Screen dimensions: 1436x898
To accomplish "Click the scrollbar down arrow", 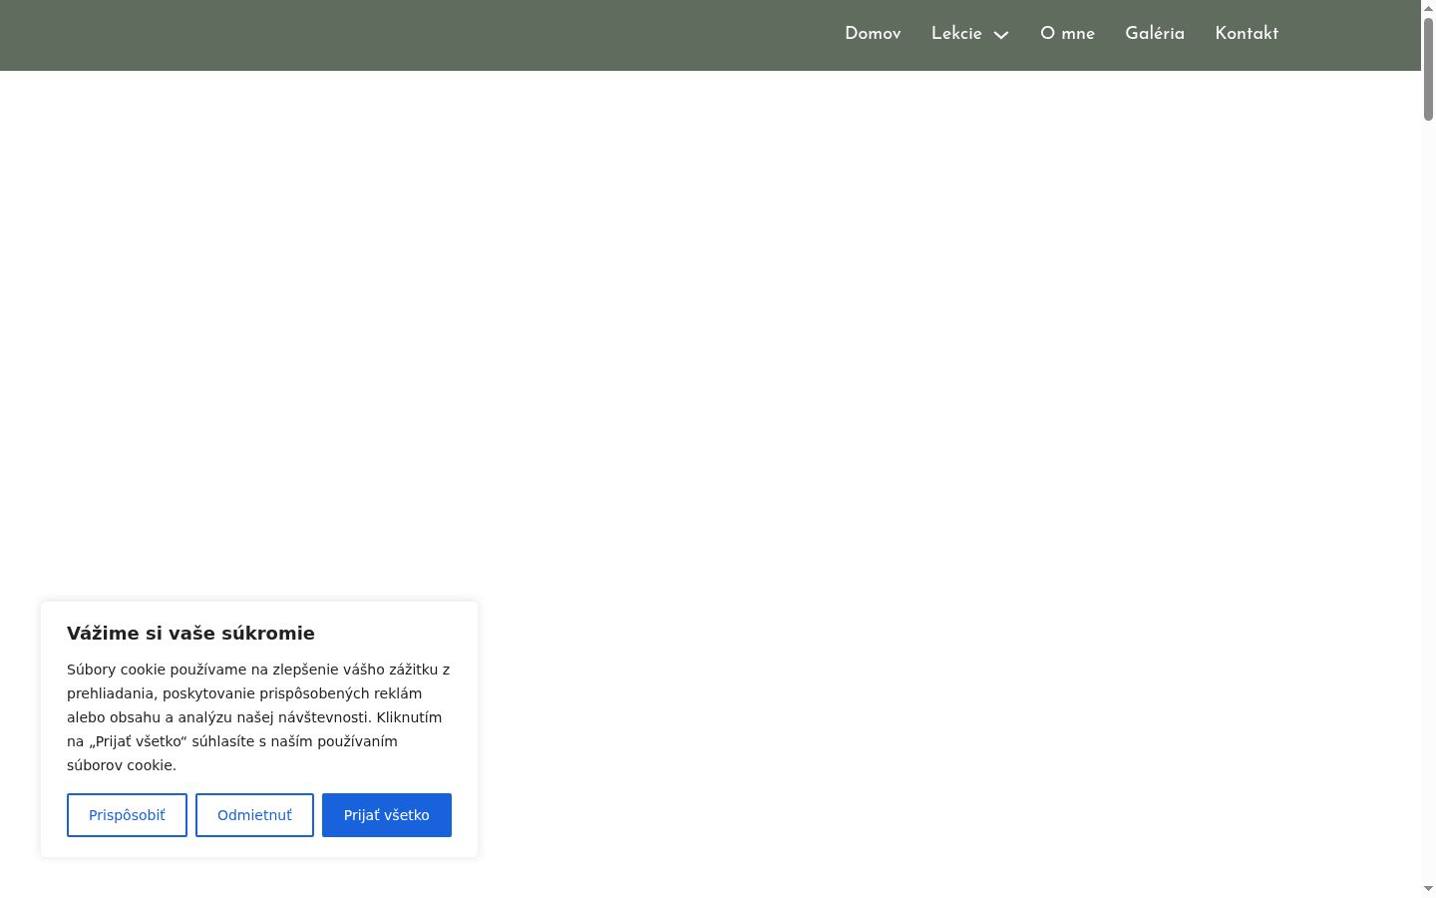I will click(x=1428, y=889).
